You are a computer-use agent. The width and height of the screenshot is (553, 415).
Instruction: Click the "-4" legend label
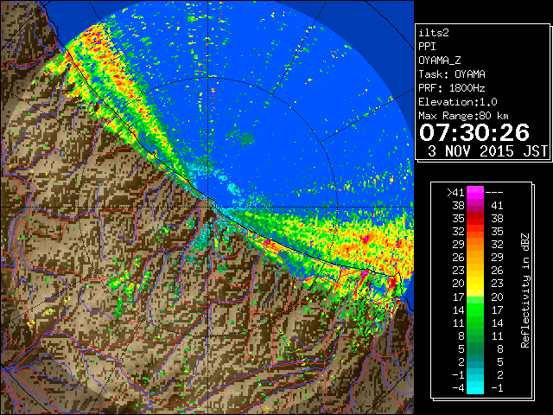[x=458, y=388]
